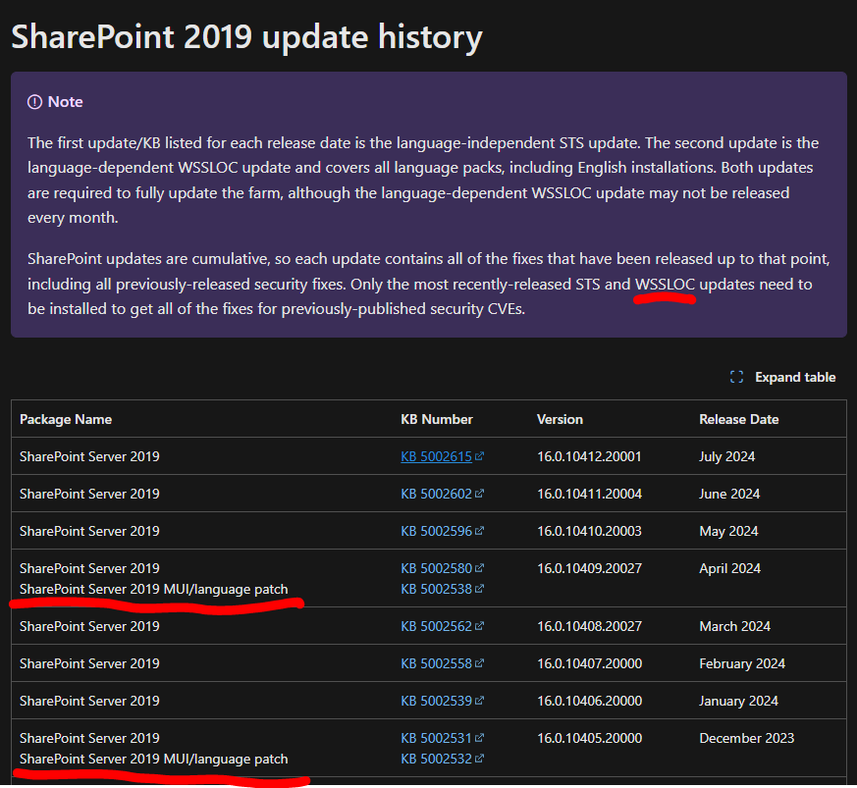The image size is (857, 788).
Task: Click the Package Name column header
Action: click(x=66, y=420)
